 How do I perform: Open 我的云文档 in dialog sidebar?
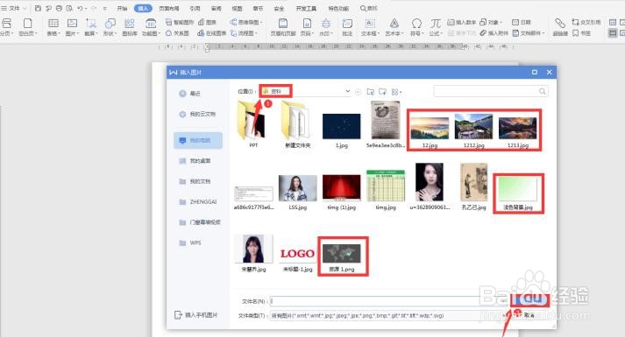[198, 114]
